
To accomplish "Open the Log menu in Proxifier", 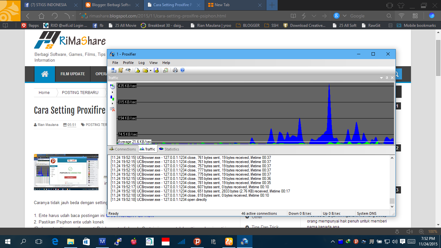I will point(141,63).
